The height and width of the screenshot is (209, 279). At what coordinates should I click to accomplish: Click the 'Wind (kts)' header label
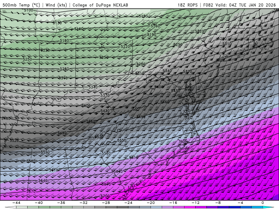(x=56, y=5)
